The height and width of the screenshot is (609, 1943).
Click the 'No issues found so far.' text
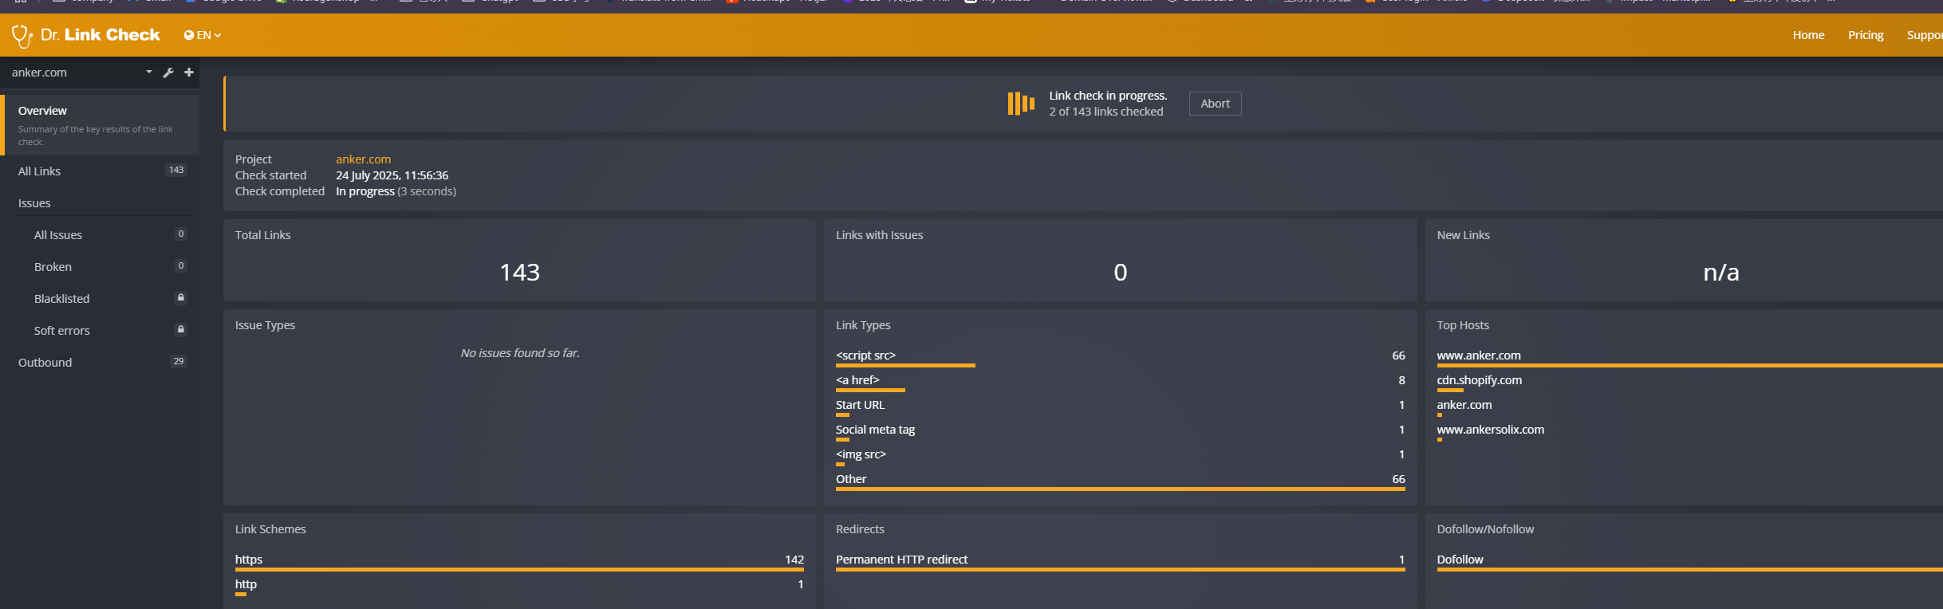520,353
